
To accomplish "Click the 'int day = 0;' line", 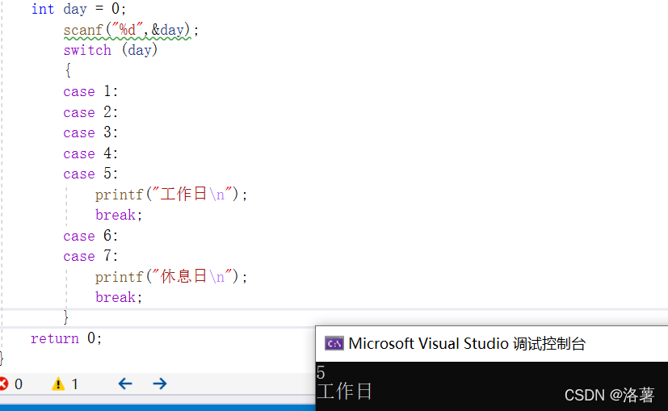I will (x=78, y=9).
